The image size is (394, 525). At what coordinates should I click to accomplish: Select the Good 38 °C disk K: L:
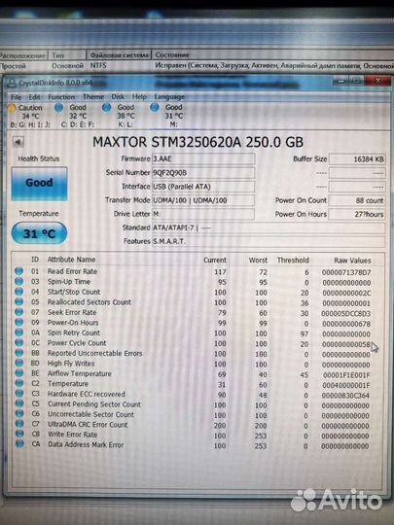tap(125, 116)
